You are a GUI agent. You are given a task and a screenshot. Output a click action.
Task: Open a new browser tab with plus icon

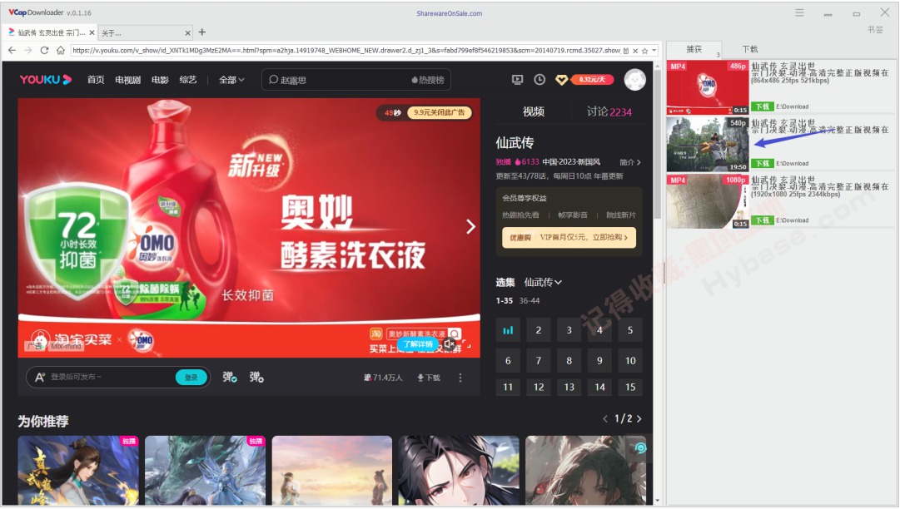[201, 32]
